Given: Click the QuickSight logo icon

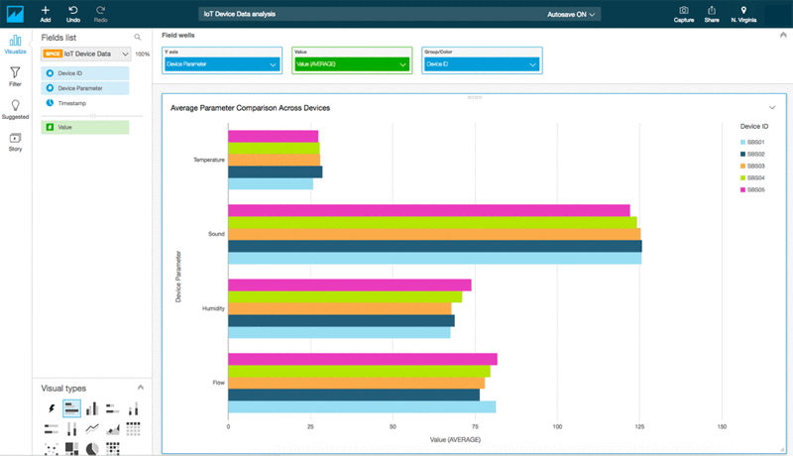Looking at the screenshot, I should point(15,14).
